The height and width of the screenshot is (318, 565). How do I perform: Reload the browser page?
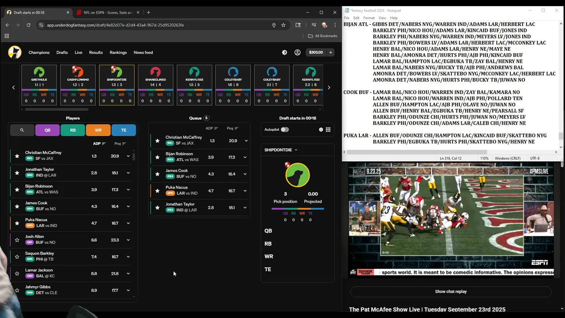tap(29, 25)
